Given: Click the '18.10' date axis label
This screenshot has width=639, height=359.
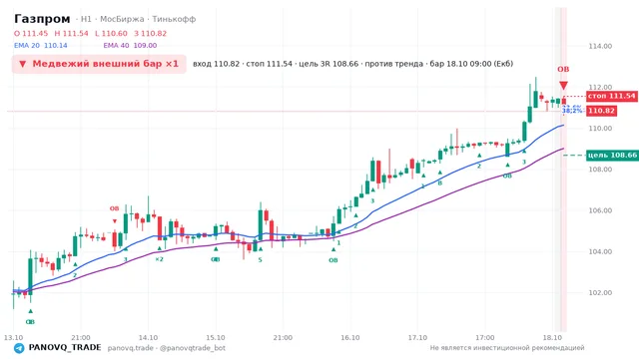Looking at the screenshot, I should point(552,337).
